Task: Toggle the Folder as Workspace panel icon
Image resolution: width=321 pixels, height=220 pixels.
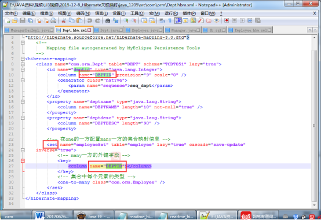Action: click(x=209, y=20)
